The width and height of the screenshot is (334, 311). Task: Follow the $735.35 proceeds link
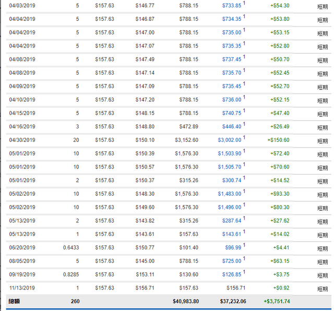[232, 46]
